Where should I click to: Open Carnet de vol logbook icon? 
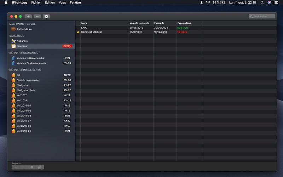13,29
